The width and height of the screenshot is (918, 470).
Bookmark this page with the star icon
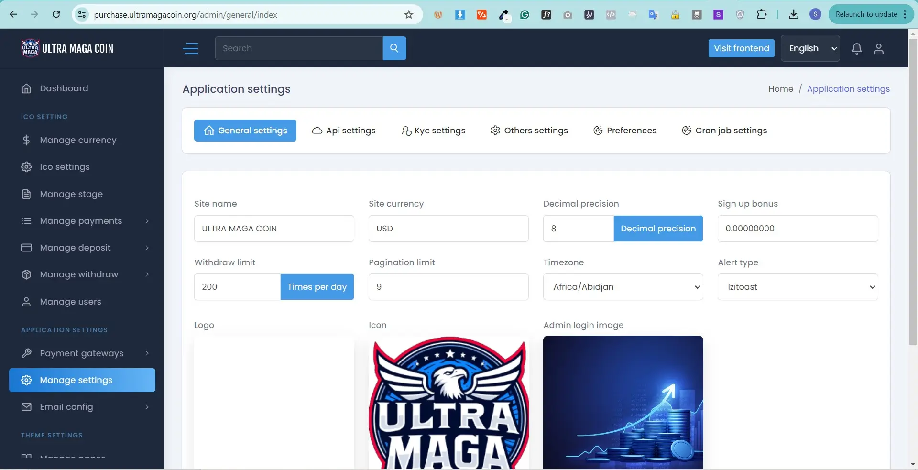point(408,15)
